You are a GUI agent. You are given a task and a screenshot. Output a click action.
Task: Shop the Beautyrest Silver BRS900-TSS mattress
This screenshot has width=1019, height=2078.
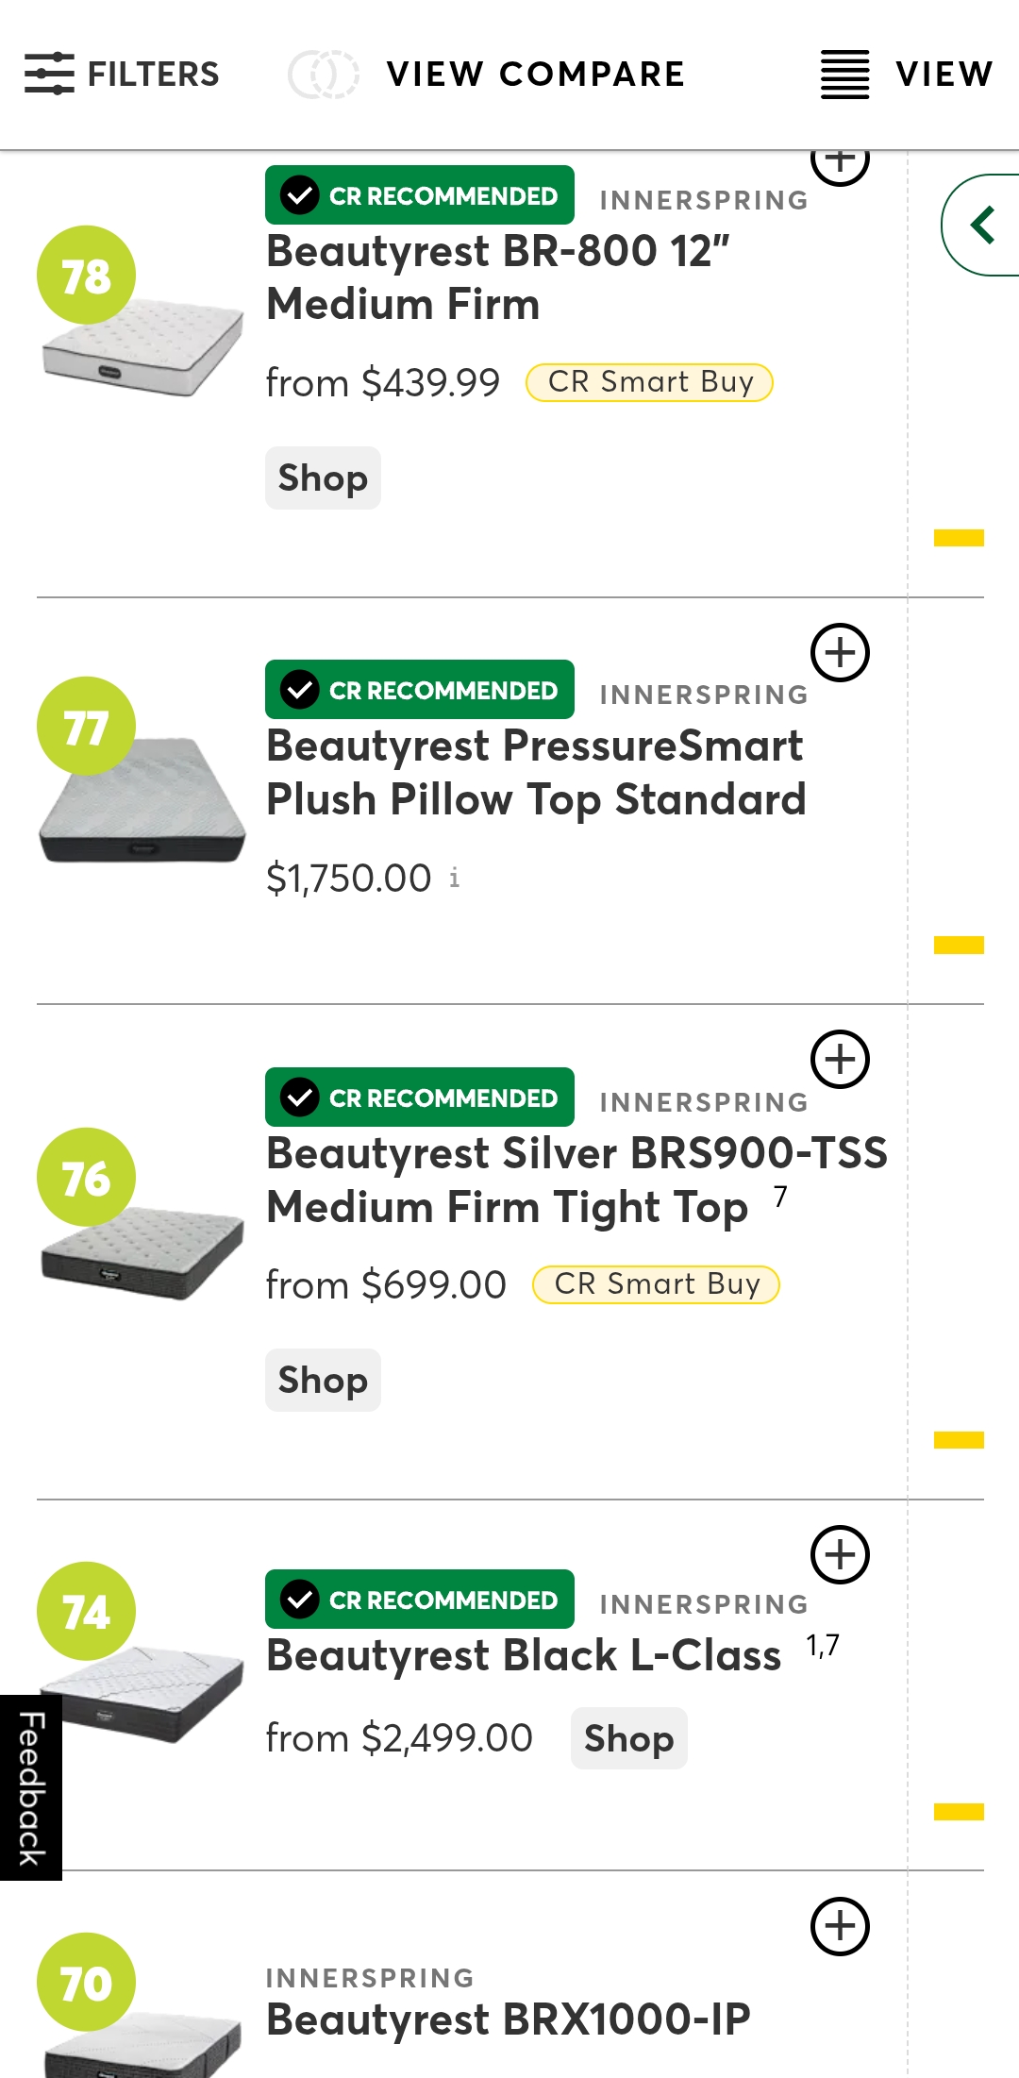tap(323, 1381)
